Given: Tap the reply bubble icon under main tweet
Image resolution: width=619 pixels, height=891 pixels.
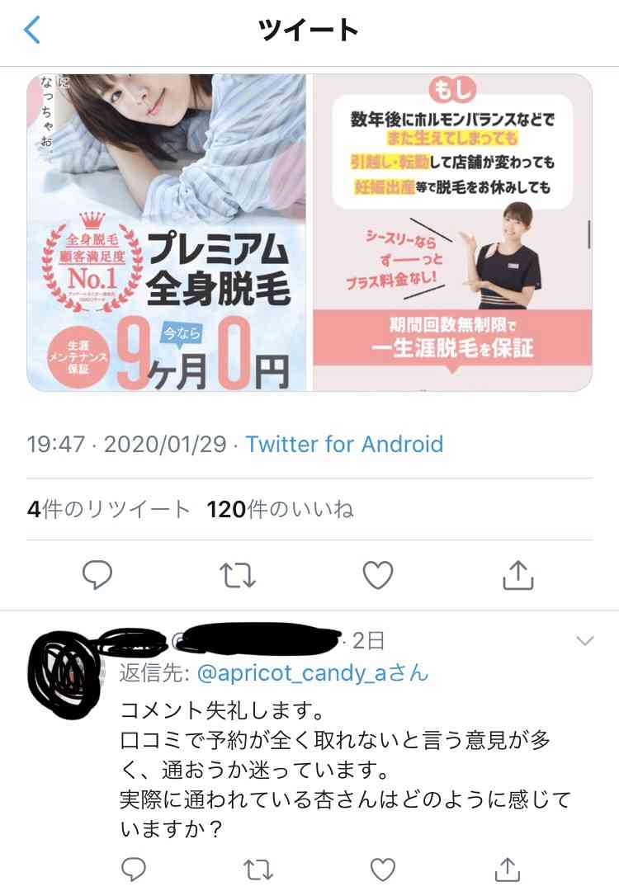Looking at the screenshot, I should (97, 574).
